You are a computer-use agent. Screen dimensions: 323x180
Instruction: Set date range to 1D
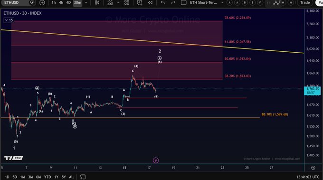pyautogui.click(x=7, y=177)
